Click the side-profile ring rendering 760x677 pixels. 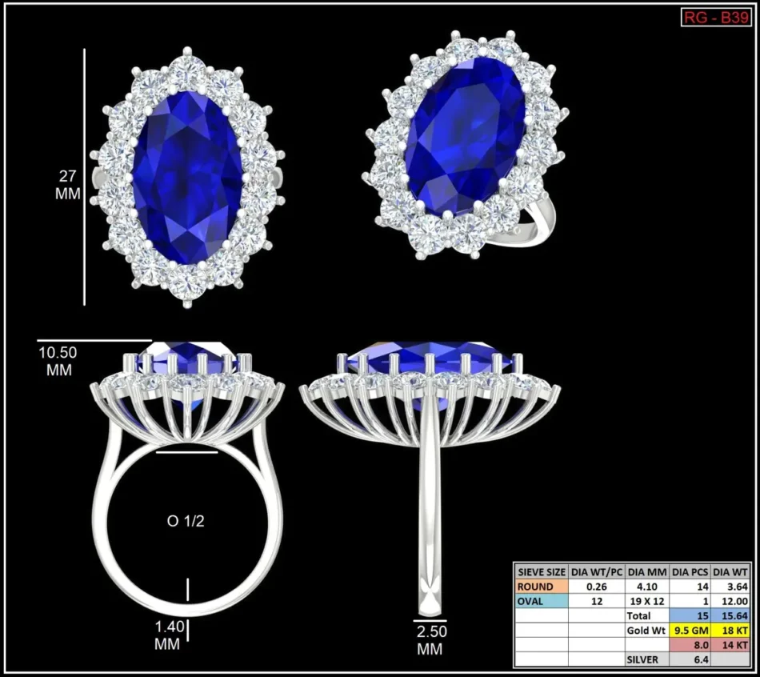coord(430,479)
